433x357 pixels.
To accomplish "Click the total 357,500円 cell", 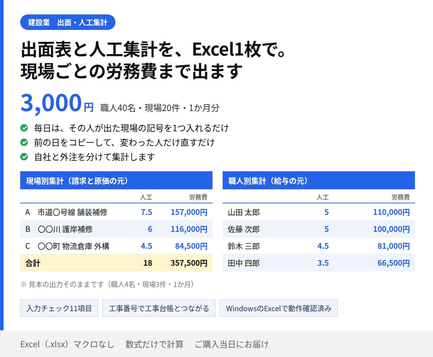I will pos(189,263).
